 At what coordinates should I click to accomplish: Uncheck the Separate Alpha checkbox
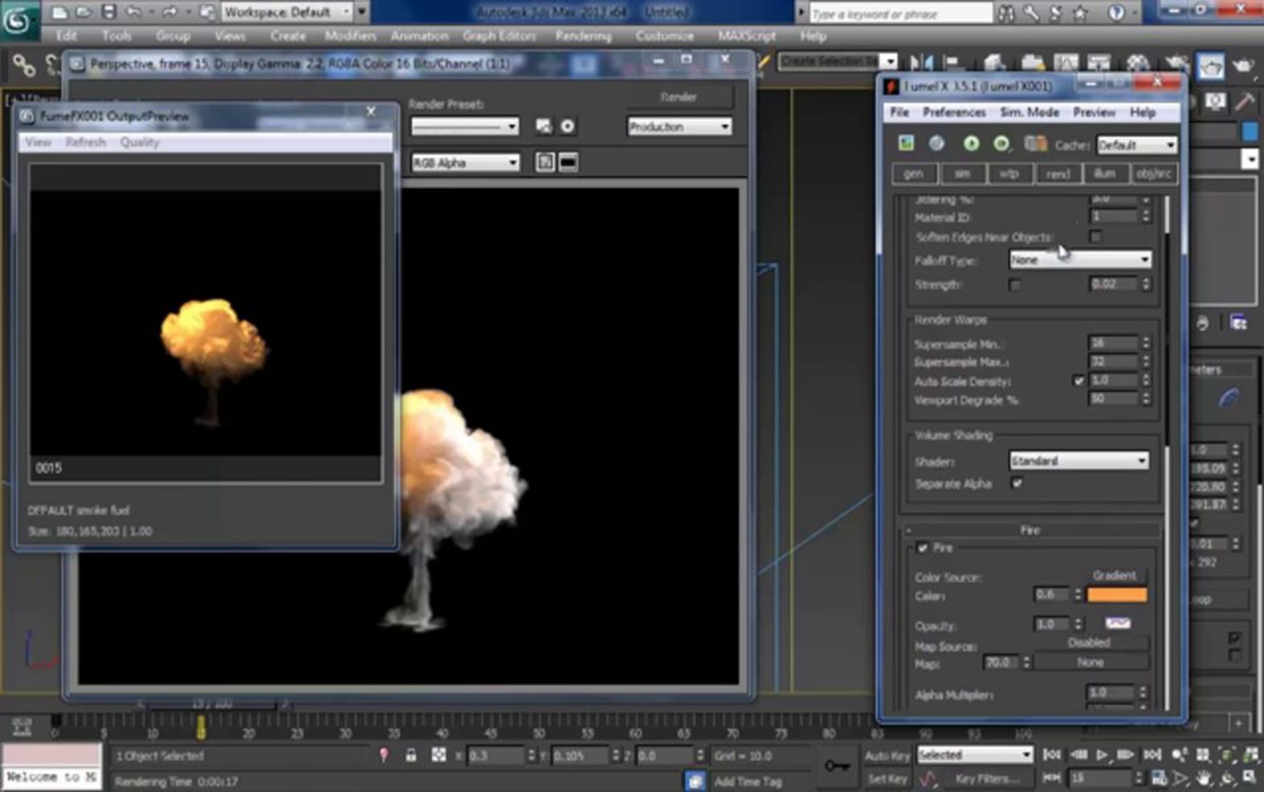pos(1017,483)
